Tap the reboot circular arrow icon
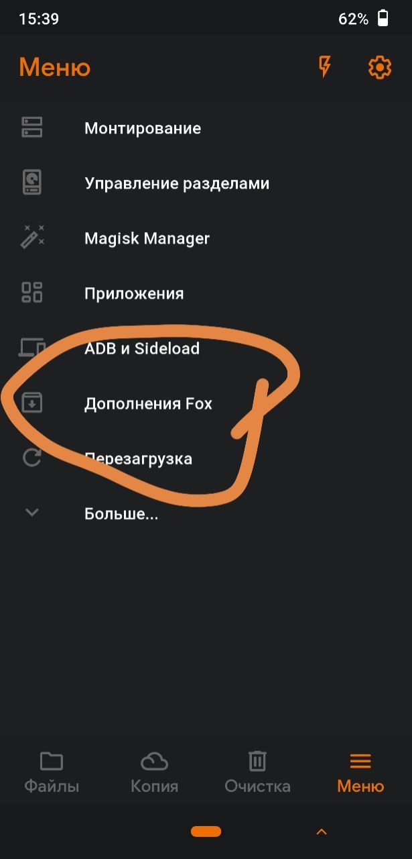This screenshot has height=859, width=412. (32, 458)
